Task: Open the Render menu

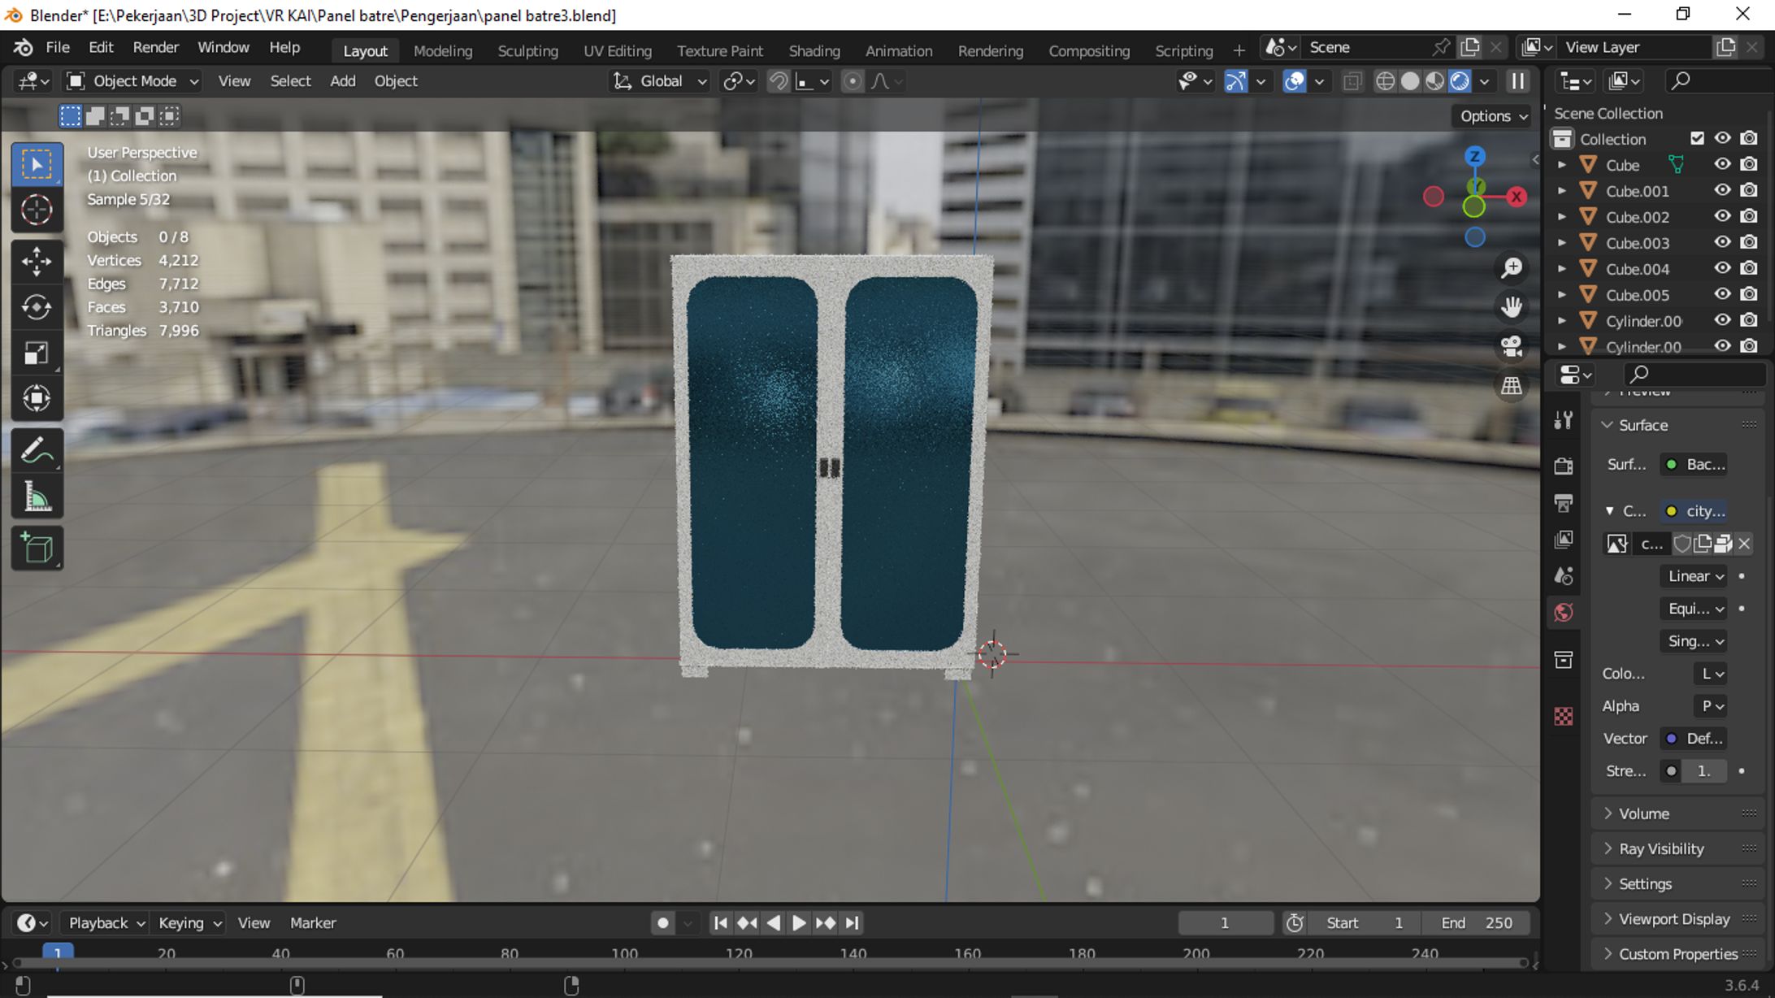Action: (155, 47)
